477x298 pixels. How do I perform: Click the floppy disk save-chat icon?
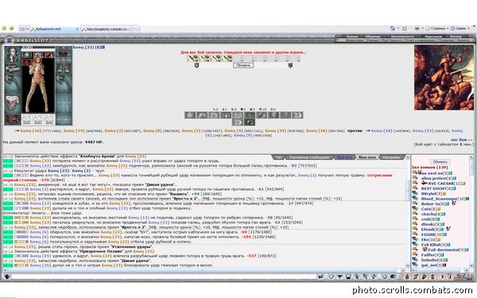[348, 277]
